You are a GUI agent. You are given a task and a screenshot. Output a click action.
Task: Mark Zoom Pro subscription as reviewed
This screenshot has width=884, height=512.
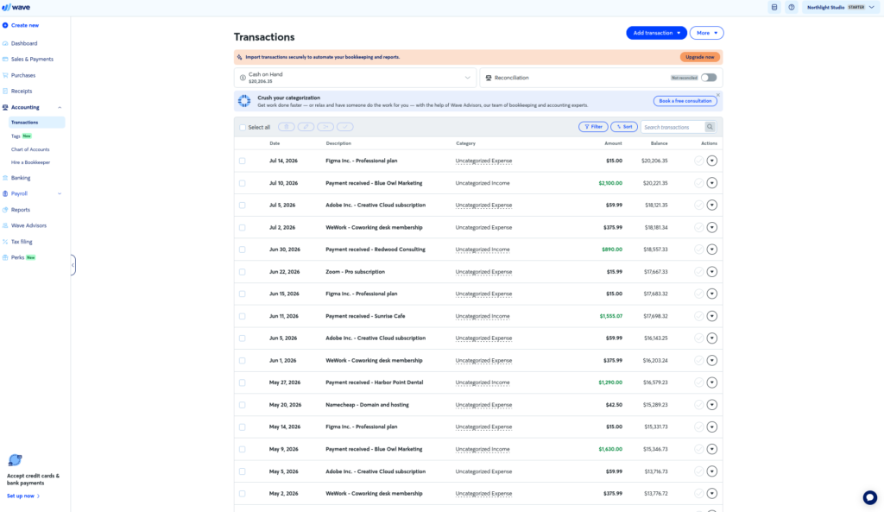pyautogui.click(x=699, y=272)
